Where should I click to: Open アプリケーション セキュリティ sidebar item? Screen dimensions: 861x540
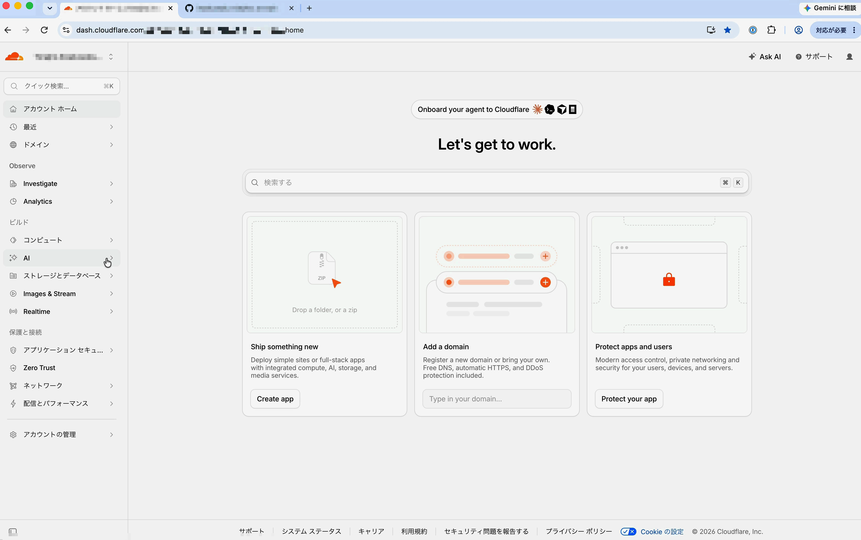coord(62,350)
